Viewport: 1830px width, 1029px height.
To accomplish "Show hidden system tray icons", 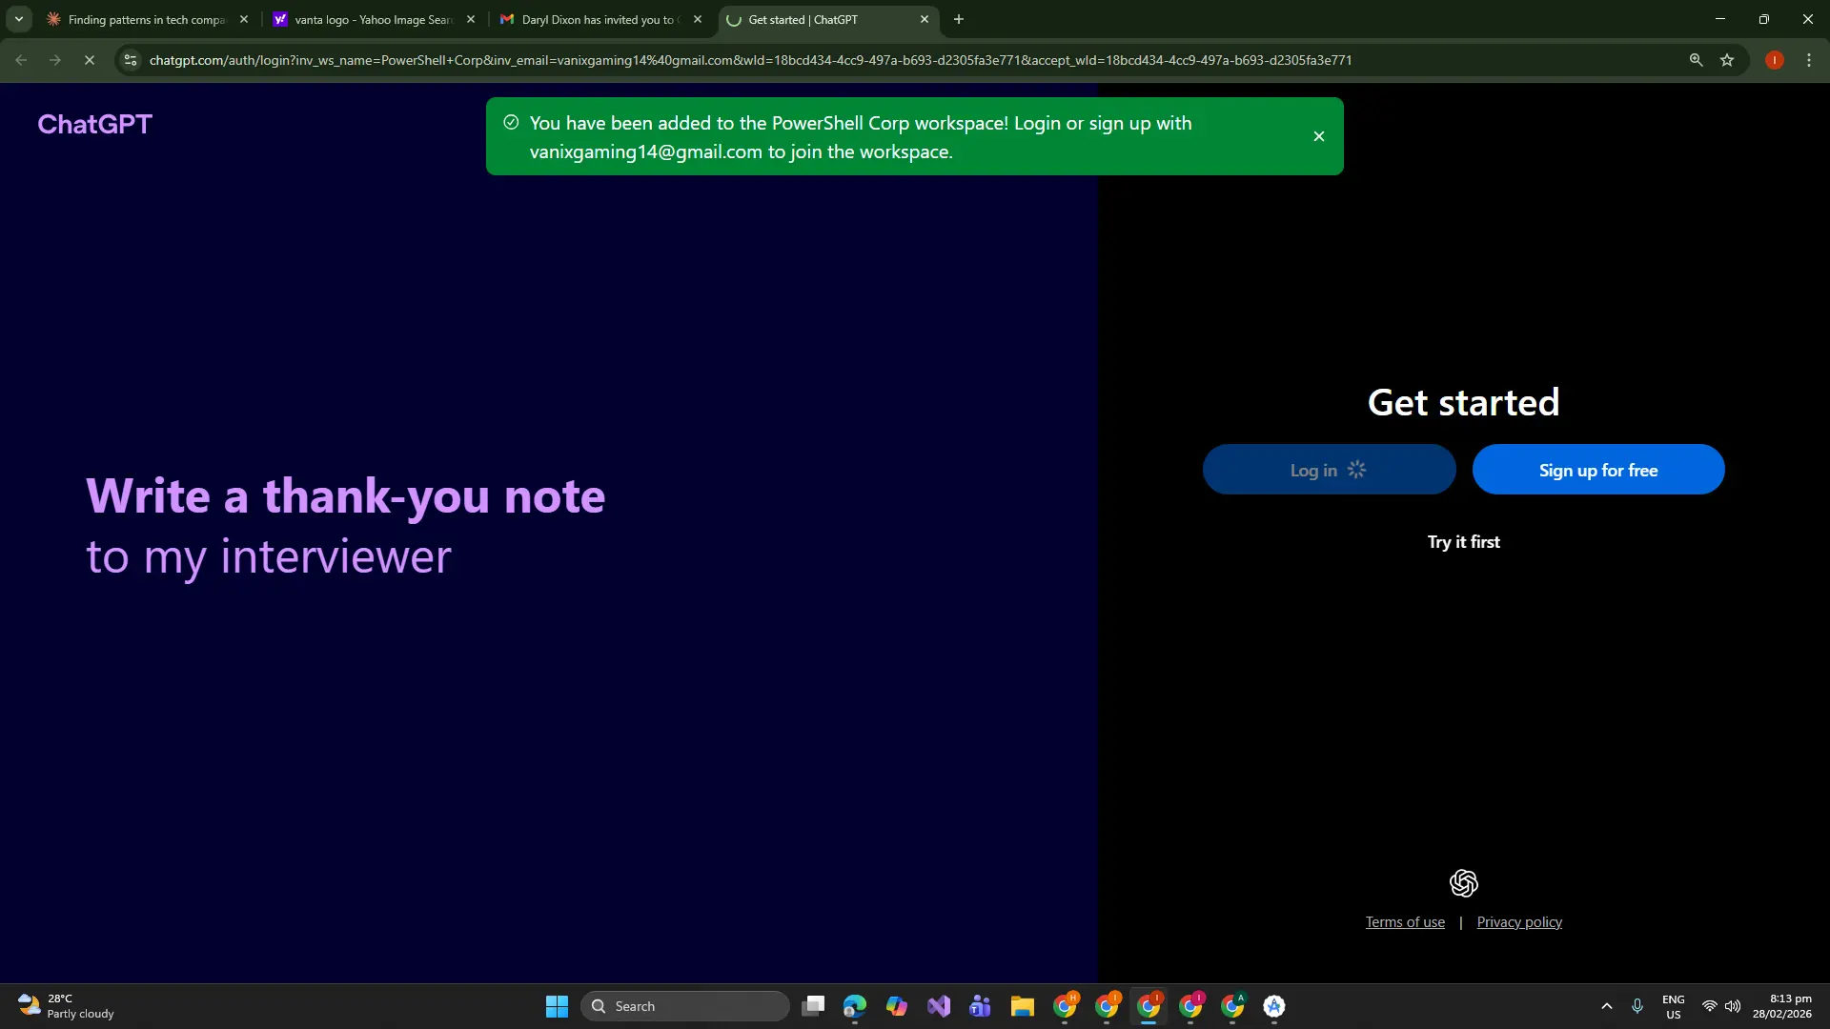I will click(1607, 1006).
